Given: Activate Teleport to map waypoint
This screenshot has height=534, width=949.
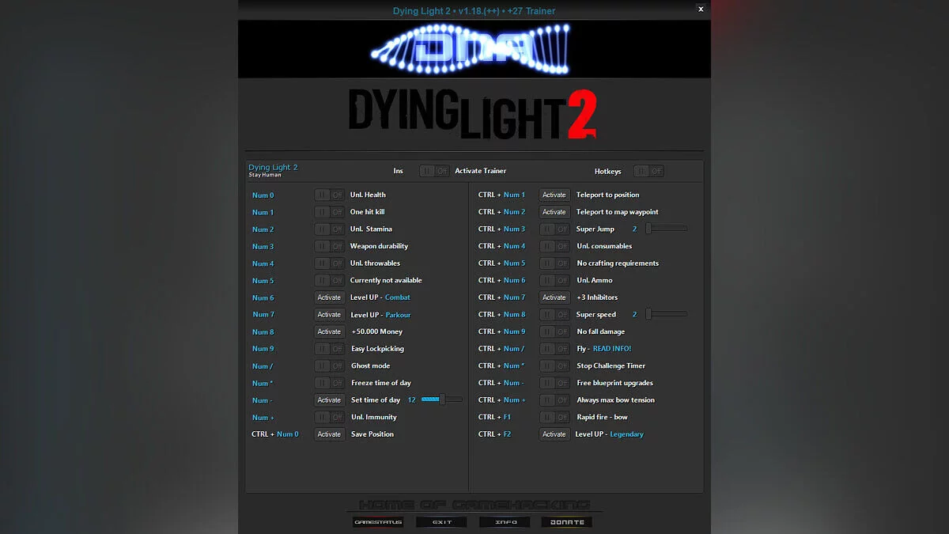Looking at the screenshot, I should pos(554,211).
